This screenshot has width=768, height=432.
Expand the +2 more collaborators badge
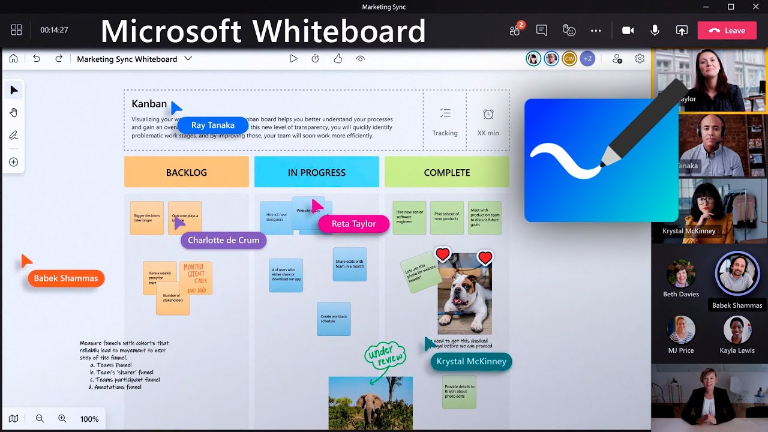click(x=587, y=59)
